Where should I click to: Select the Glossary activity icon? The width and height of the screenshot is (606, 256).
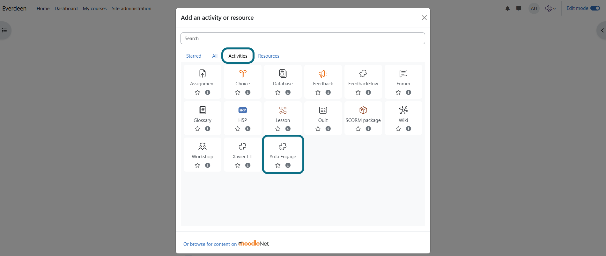[203, 110]
